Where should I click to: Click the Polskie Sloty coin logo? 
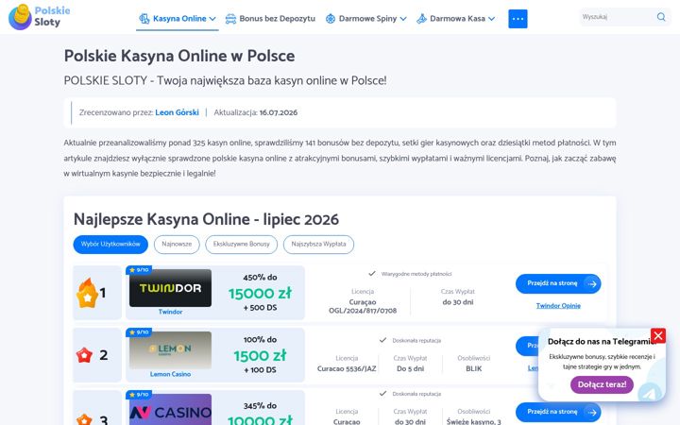20,17
